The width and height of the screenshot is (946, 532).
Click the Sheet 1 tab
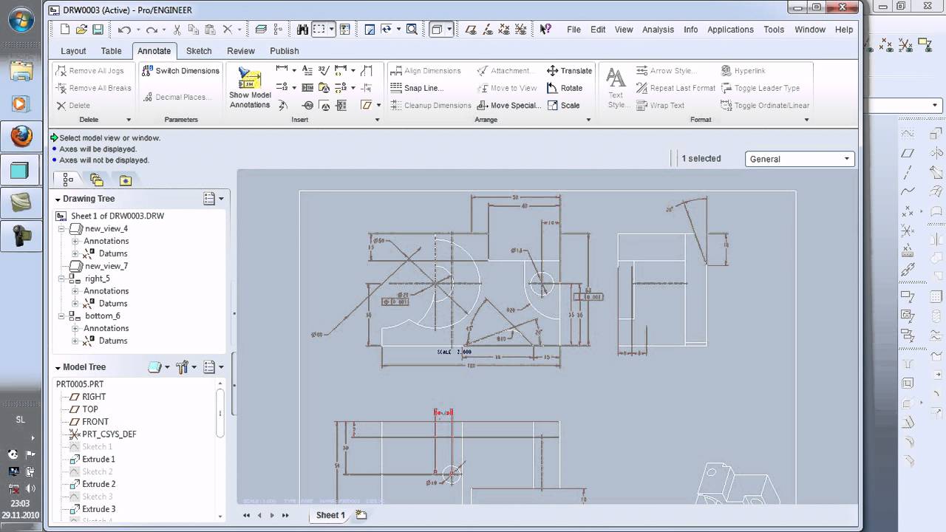[330, 515]
